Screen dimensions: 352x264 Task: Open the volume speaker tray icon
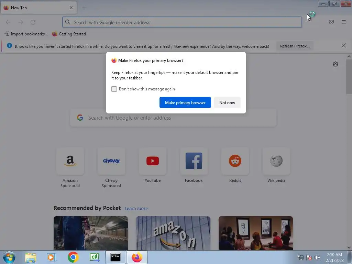click(x=317, y=257)
